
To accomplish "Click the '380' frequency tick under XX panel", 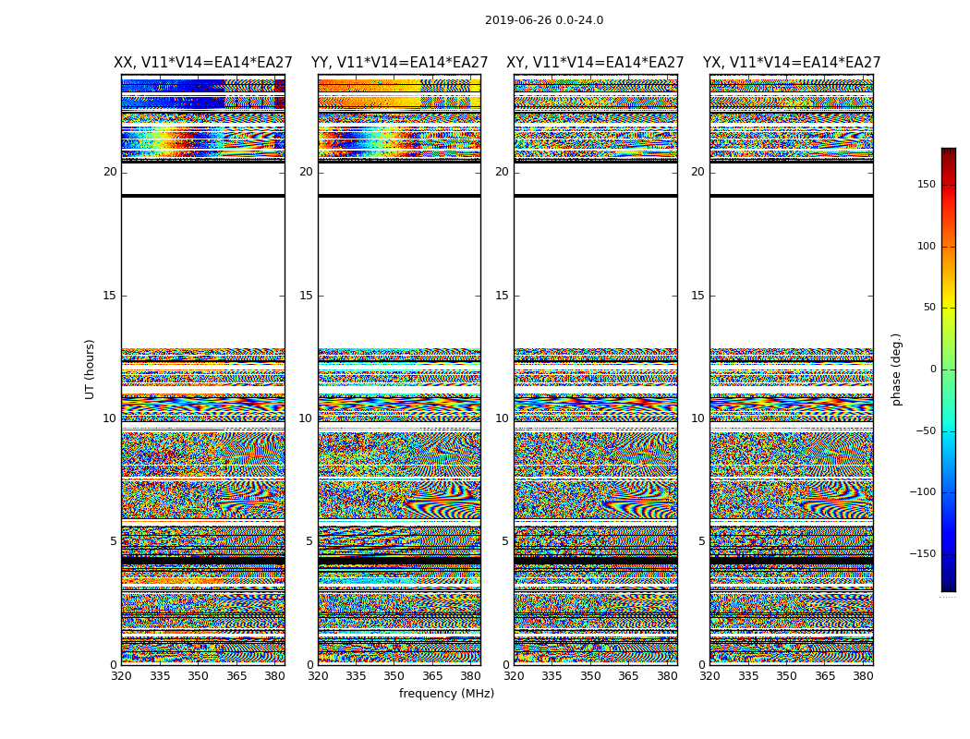I will (x=274, y=676).
